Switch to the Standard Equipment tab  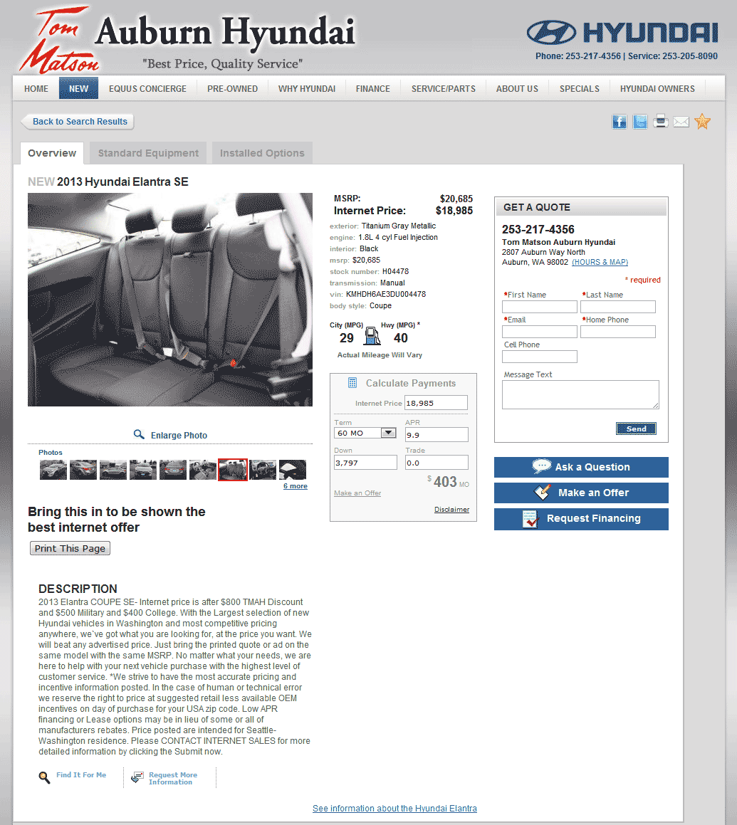(x=148, y=153)
